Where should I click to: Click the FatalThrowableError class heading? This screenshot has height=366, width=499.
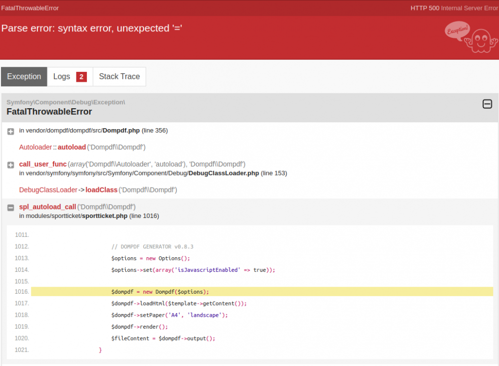point(49,112)
